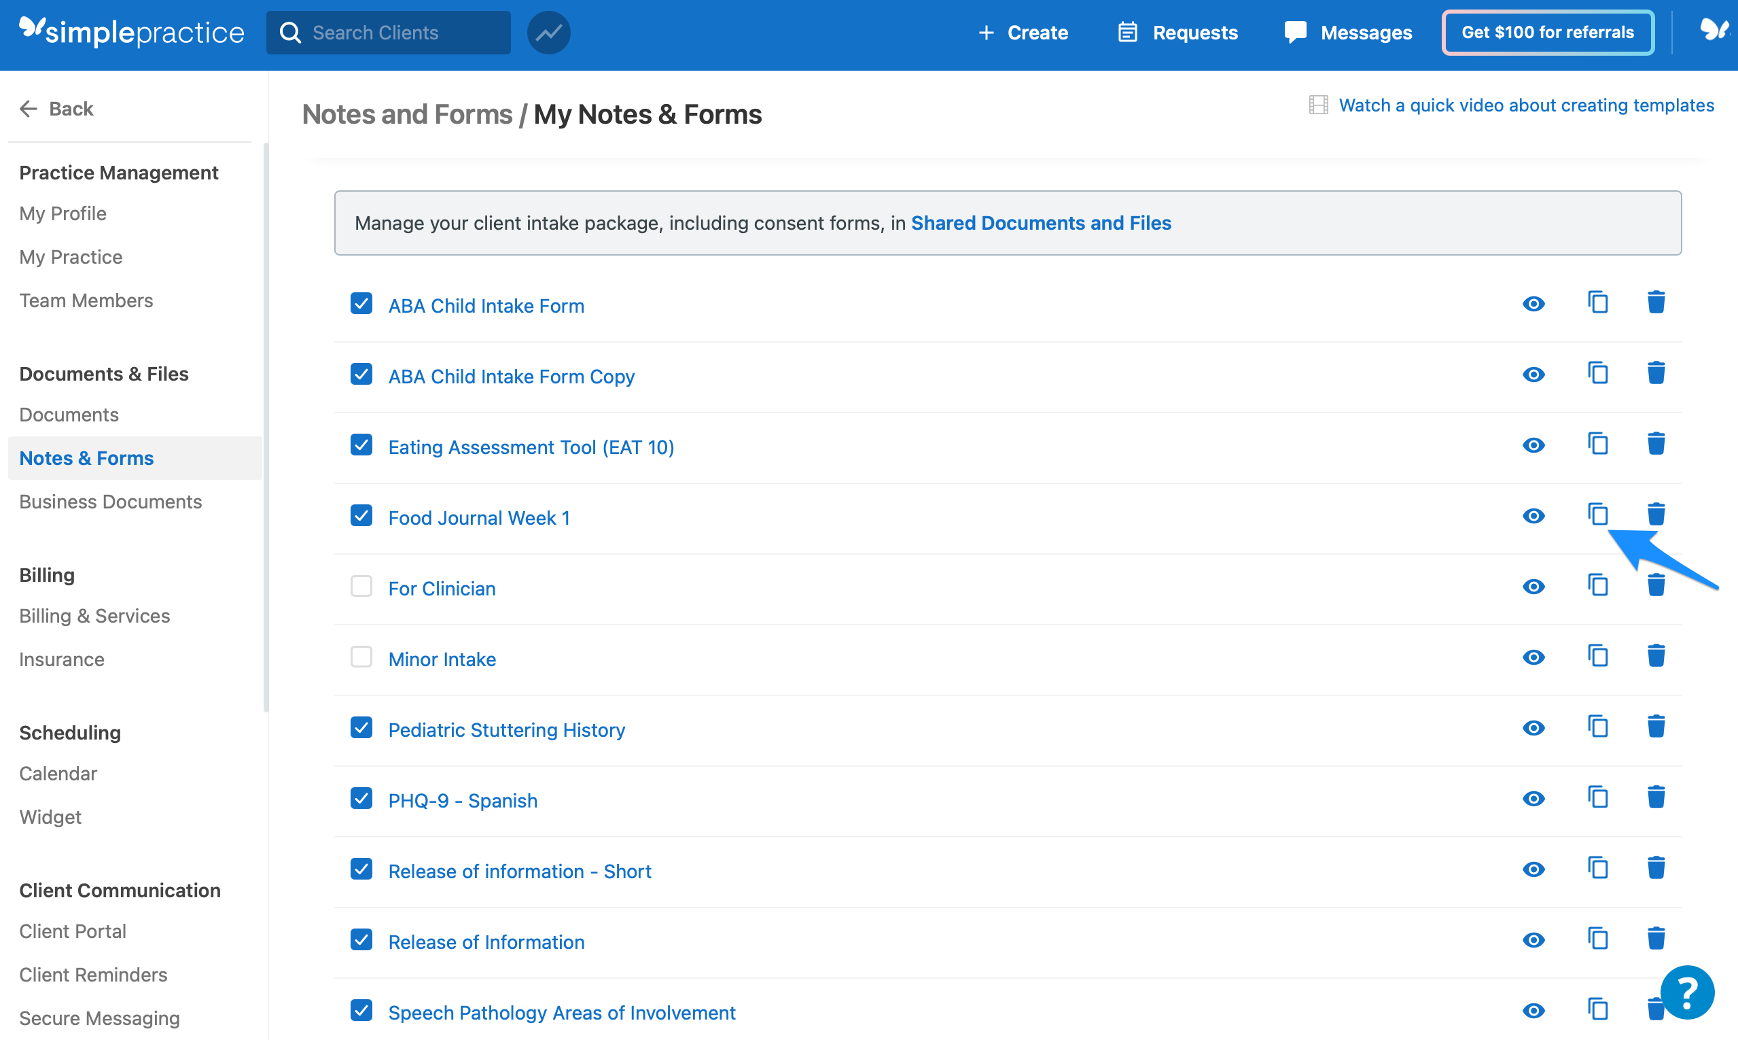Open My Practice settings
The height and width of the screenshot is (1040, 1738).
[x=71, y=257]
